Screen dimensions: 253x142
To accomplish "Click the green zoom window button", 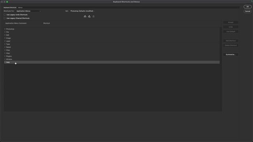I will pyautogui.click(x=7, y=2).
